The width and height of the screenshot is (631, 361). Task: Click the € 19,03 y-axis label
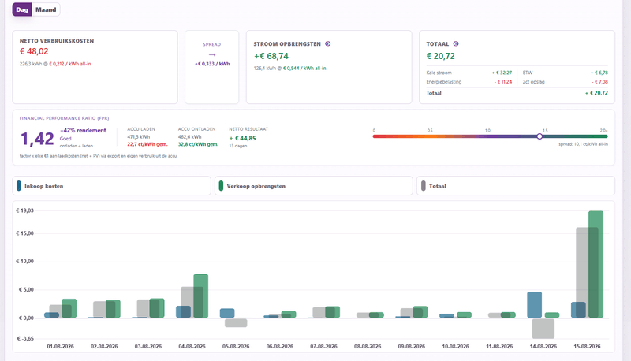coord(25,210)
